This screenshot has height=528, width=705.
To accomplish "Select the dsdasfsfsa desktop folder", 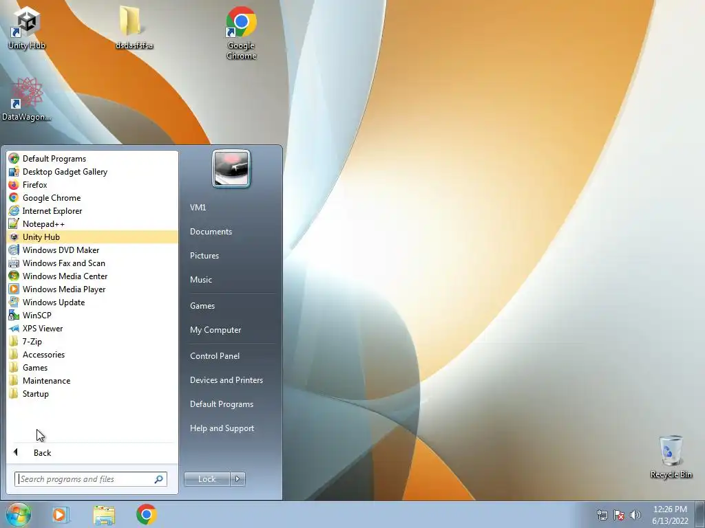I will [134, 27].
